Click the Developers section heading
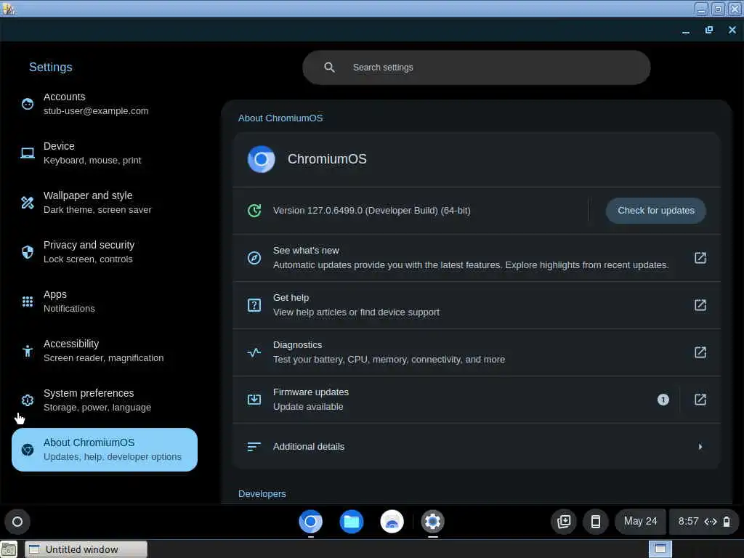The height and width of the screenshot is (558, 744). (x=262, y=493)
